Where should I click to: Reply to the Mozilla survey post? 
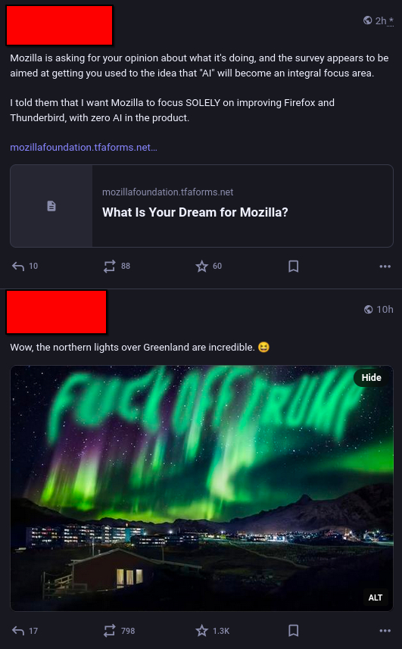pos(25,266)
